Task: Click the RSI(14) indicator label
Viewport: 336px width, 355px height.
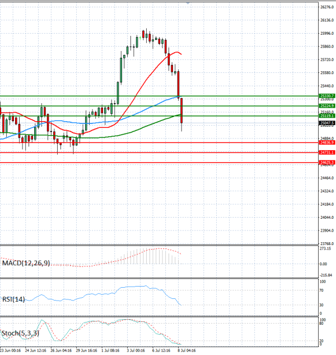Action: click(x=13, y=299)
